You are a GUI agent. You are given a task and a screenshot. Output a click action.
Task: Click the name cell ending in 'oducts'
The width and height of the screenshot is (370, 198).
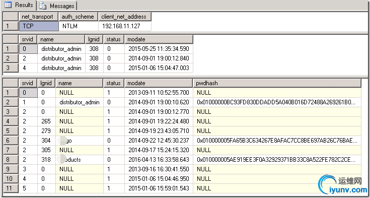click(80, 160)
